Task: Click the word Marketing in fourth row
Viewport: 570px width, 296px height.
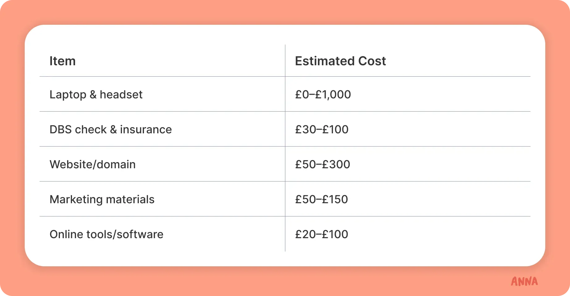Action: pos(76,199)
